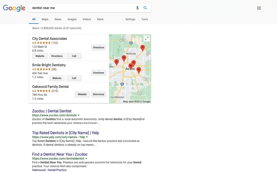
Task: Switch to the News tab
Action: (58, 19)
